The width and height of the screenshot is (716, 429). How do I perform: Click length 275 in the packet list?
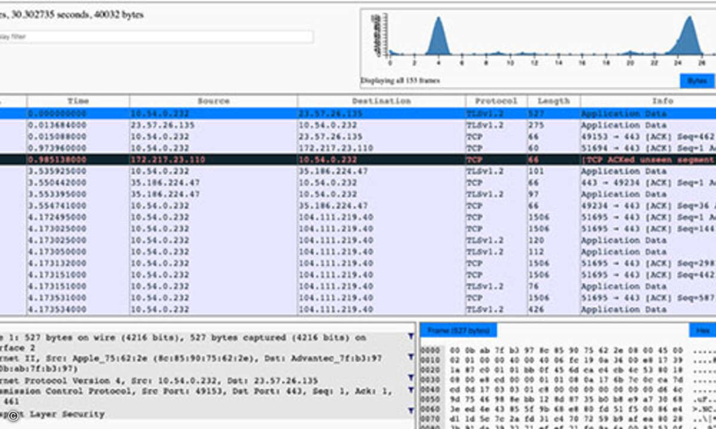pos(536,125)
